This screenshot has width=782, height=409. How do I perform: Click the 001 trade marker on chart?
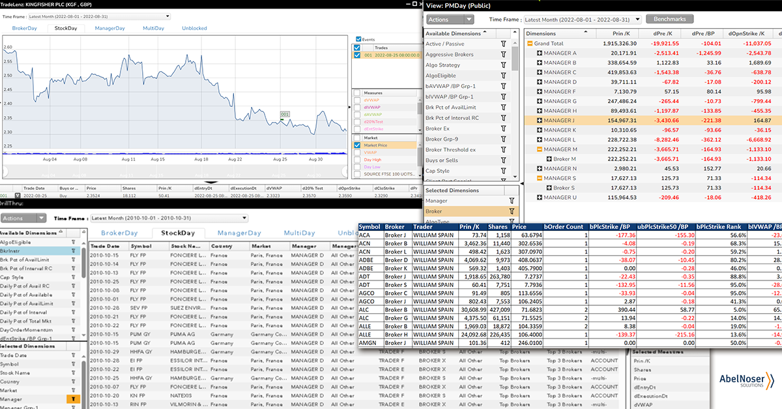[284, 114]
